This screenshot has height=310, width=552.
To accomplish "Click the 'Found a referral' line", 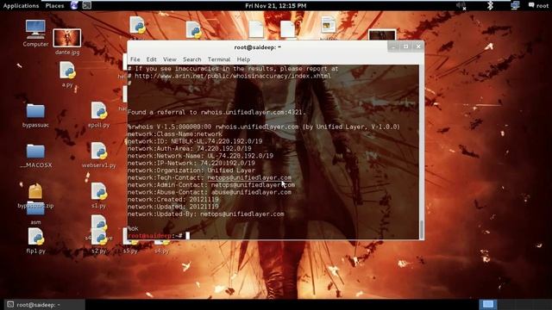I will pyautogui.click(x=216, y=113).
